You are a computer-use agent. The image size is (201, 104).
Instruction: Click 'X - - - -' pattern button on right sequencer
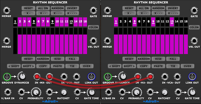(173, 13)
